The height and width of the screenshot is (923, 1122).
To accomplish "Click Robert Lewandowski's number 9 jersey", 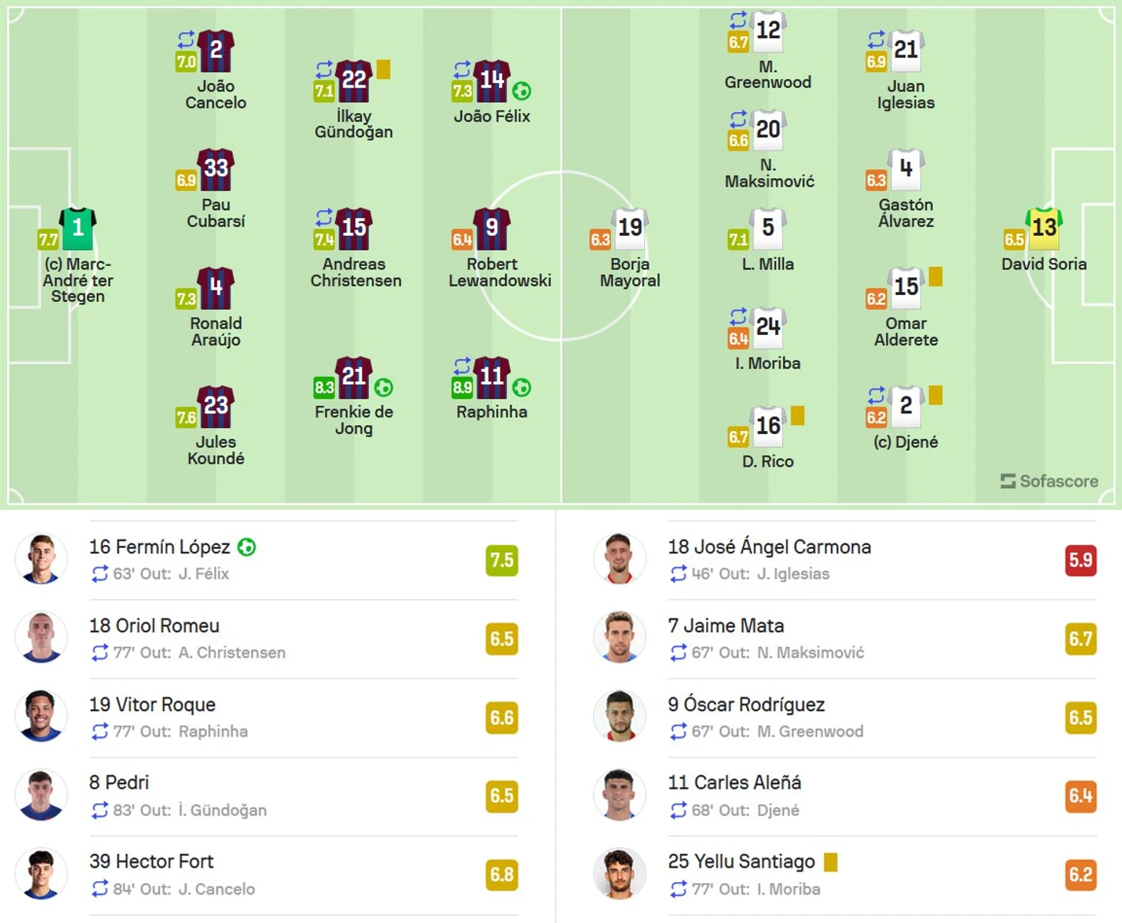I will pyautogui.click(x=492, y=228).
